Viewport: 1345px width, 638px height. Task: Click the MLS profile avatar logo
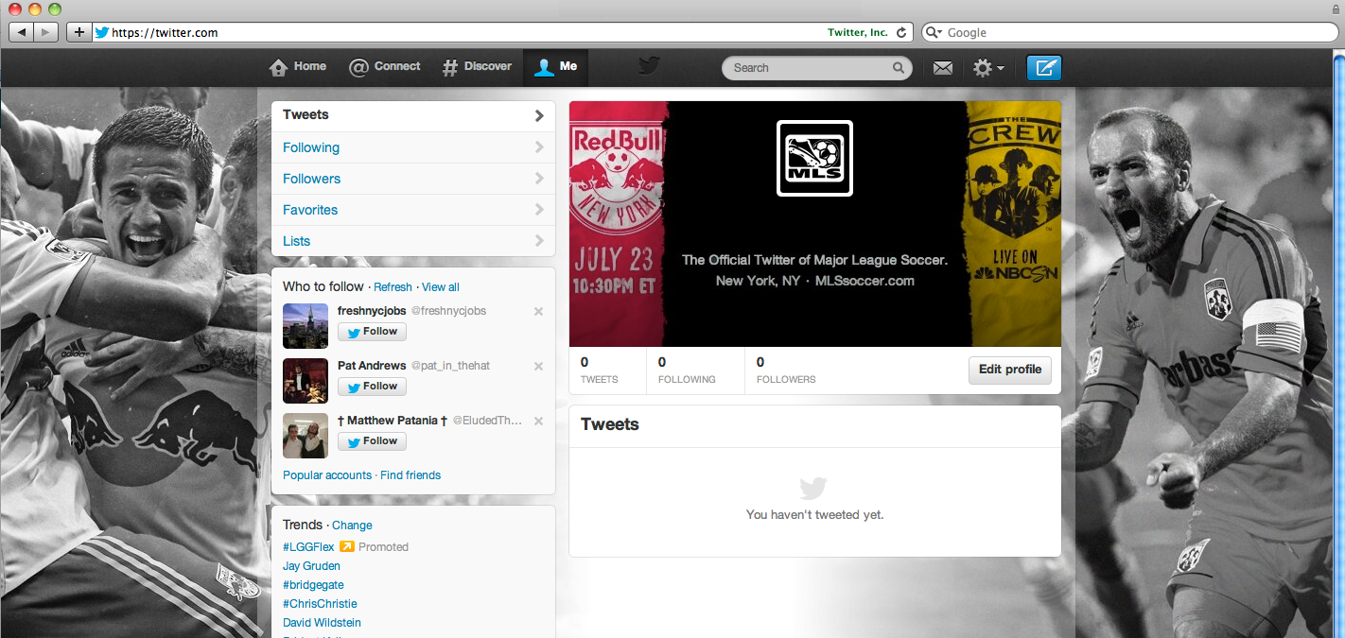[x=813, y=158]
